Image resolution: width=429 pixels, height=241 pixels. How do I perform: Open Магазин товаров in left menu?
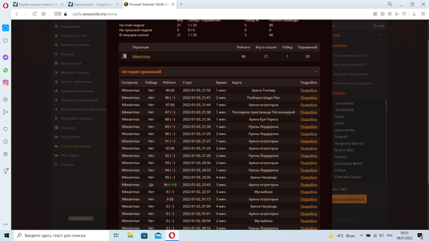[74, 72]
